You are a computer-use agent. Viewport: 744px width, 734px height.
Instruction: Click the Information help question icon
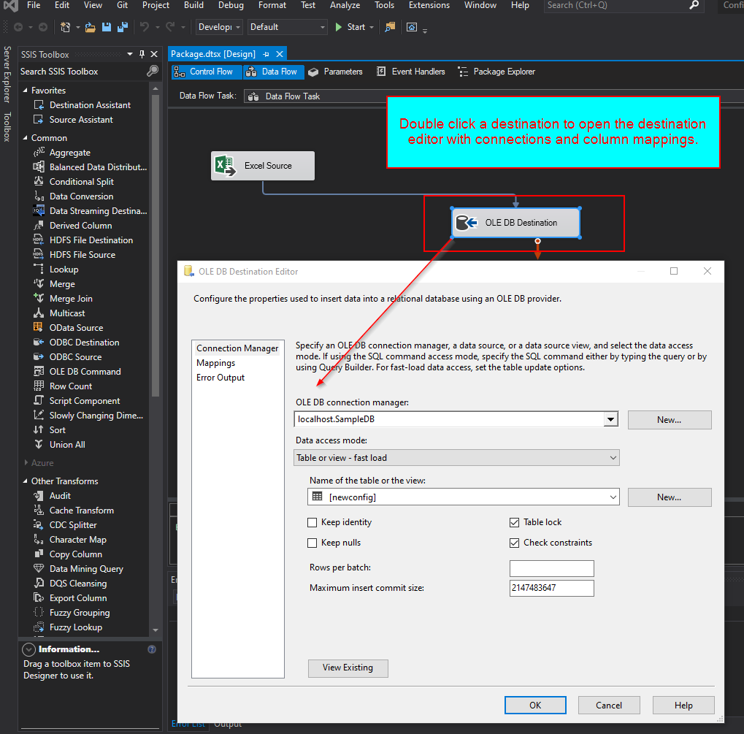coord(152,649)
